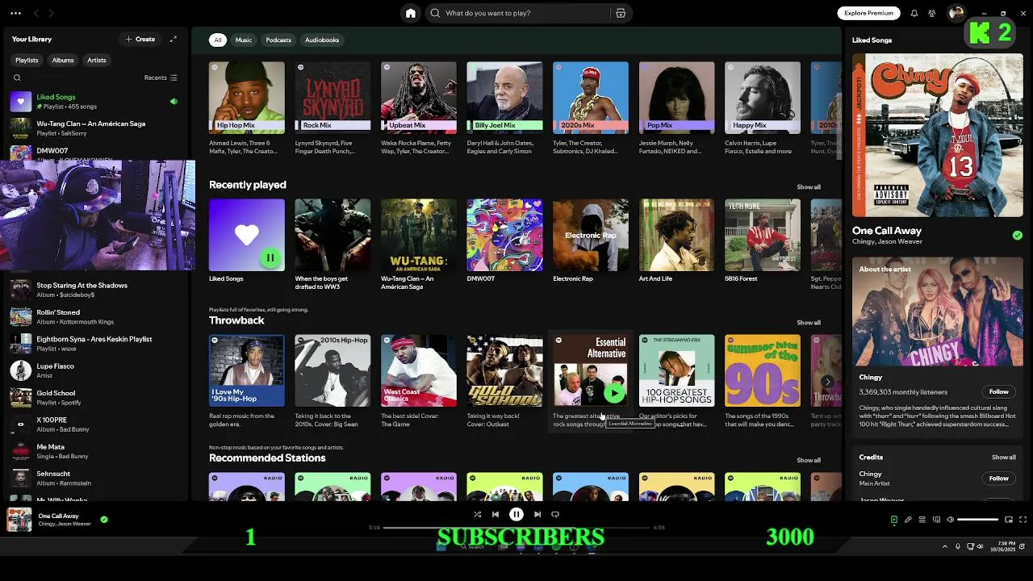Click the Explore Premium button
The width and height of the screenshot is (1033, 581).
[x=869, y=13]
